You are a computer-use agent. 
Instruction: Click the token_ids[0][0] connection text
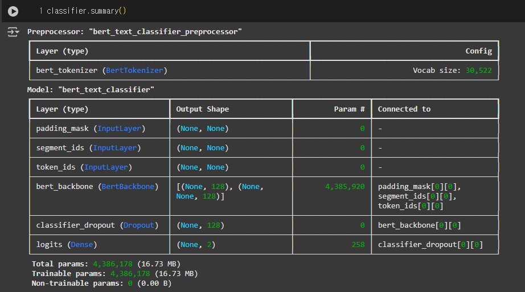click(x=411, y=206)
